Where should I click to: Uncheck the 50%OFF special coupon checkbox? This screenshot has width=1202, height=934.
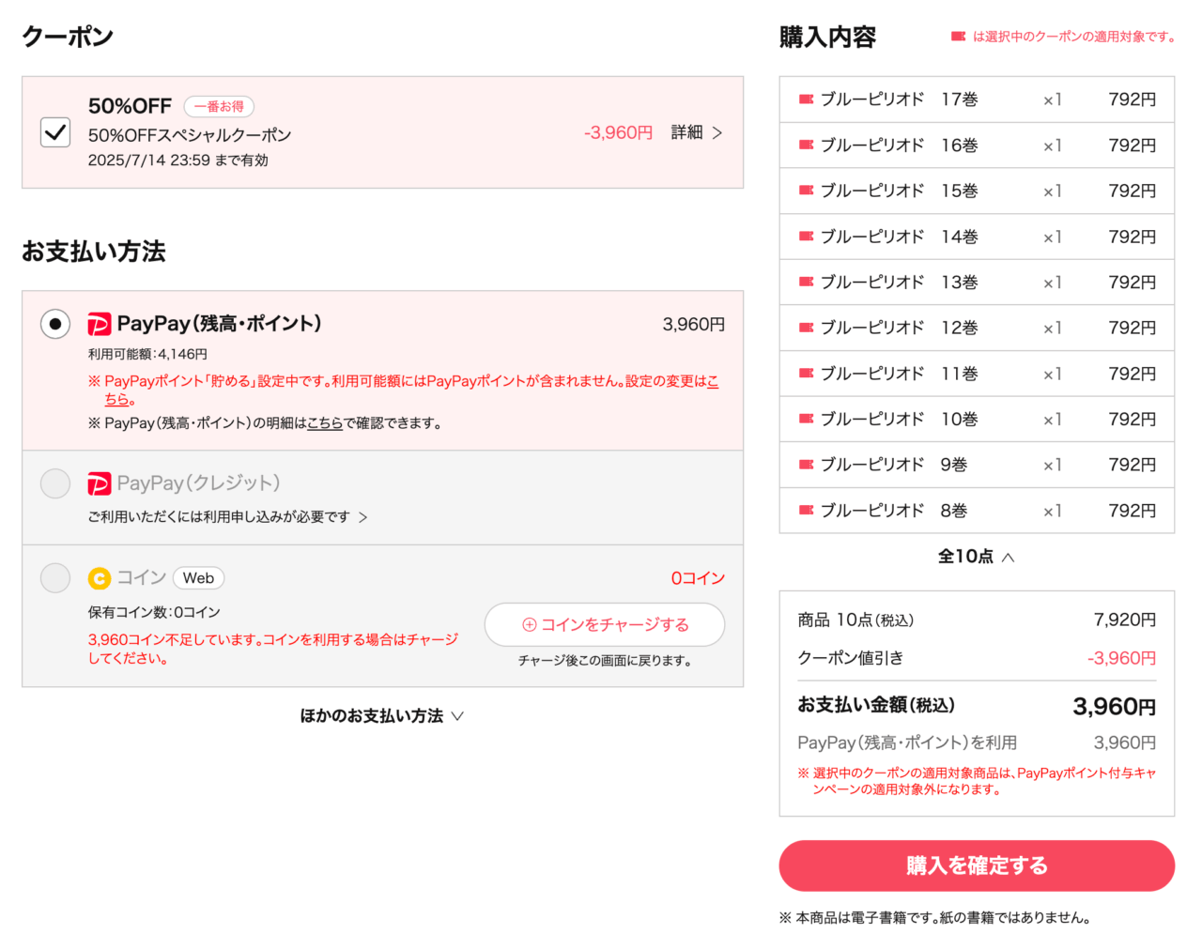click(55, 132)
